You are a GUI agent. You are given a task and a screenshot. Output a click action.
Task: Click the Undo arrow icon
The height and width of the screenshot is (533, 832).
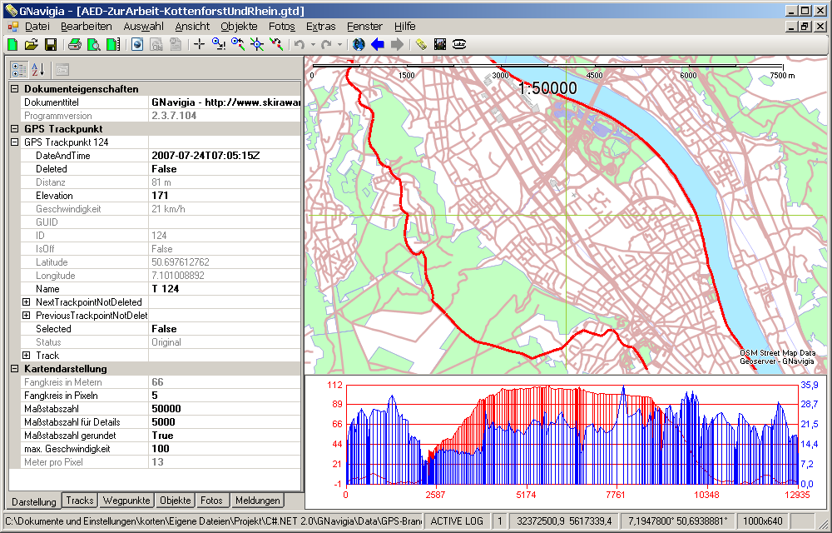coord(300,45)
